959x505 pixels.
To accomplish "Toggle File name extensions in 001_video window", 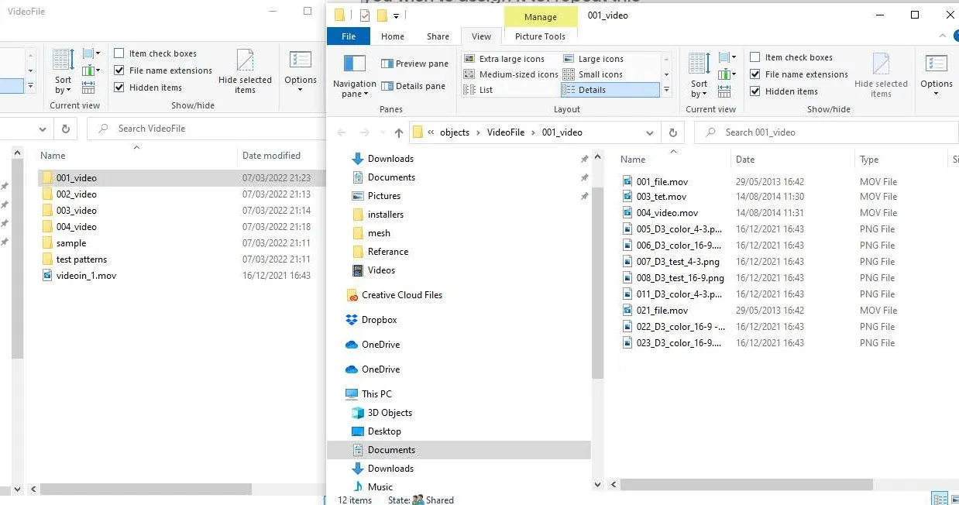I will 755,74.
